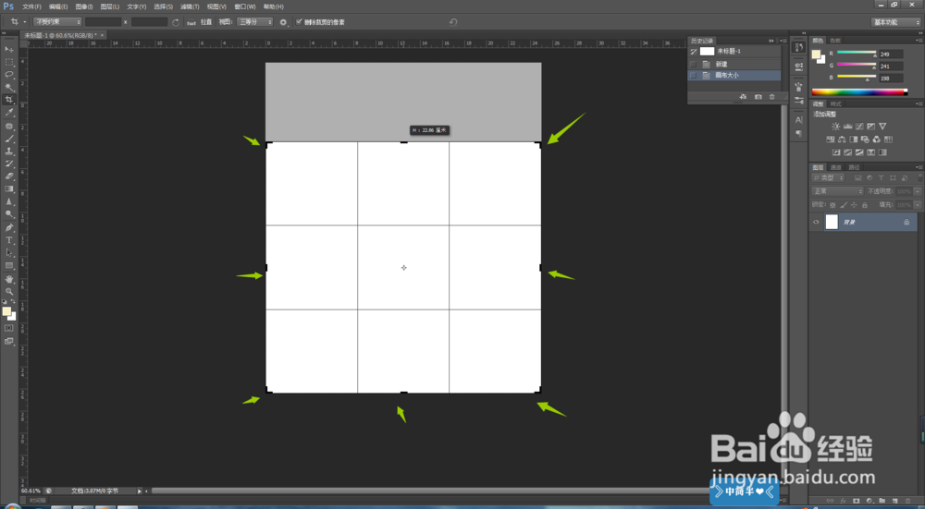Screen dimensions: 925x509
Task: Click the rotate crop box button
Action: (176, 22)
